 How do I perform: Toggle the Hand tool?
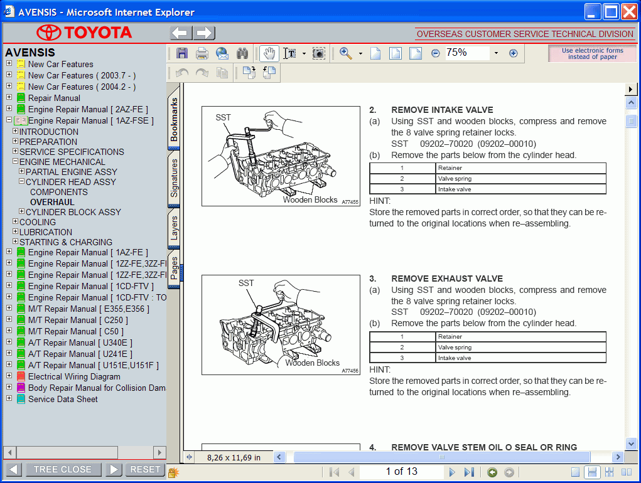[x=269, y=53]
